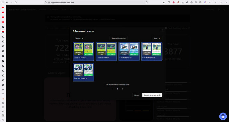This screenshot has height=122, width=229.
Task: Open the Scan nav item behind dialog
Action: (x=72, y=10)
